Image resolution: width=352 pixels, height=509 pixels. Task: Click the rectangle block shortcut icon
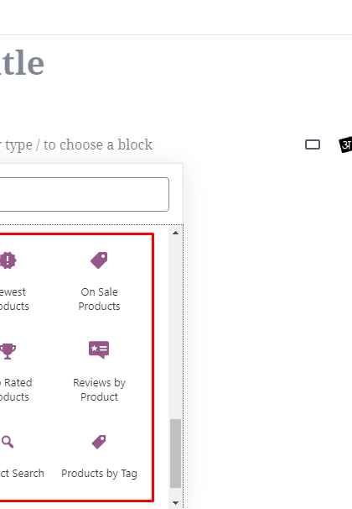313,144
